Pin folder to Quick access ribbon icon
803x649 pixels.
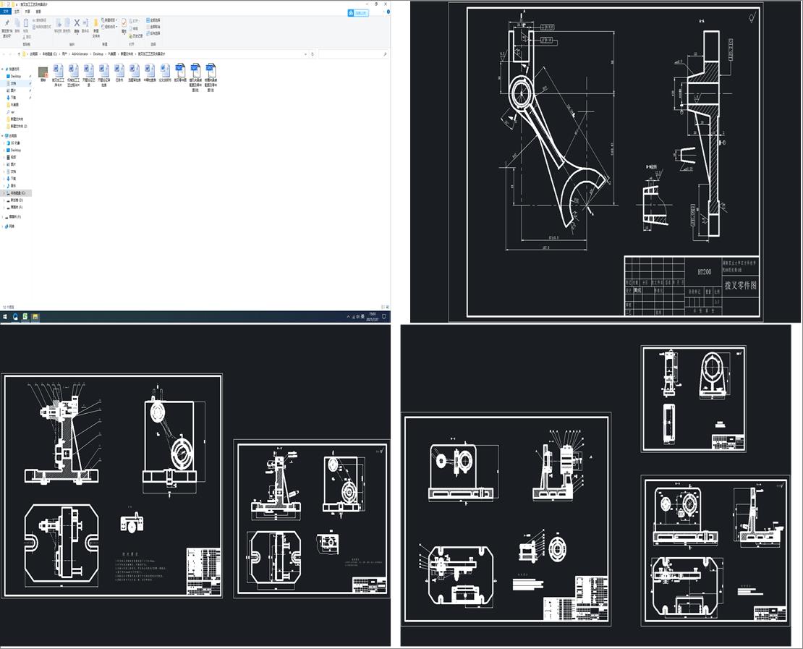point(7,24)
